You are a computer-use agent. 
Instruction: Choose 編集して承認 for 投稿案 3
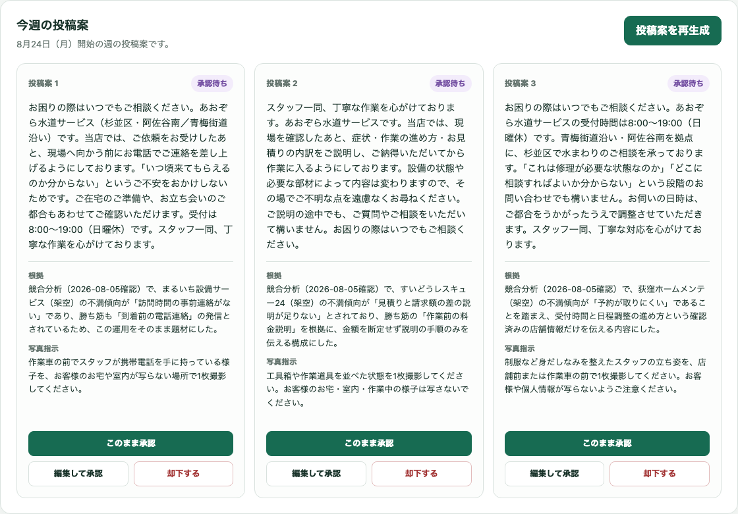point(554,474)
